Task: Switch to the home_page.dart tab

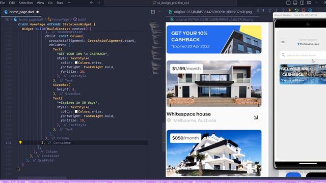Action: click(x=21, y=12)
